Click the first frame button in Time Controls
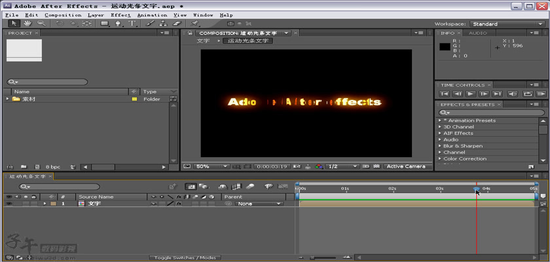The width and height of the screenshot is (550, 262). [x=444, y=94]
